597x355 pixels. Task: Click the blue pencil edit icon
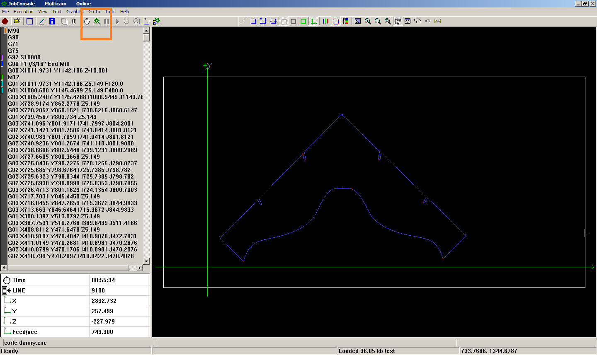(x=42, y=21)
